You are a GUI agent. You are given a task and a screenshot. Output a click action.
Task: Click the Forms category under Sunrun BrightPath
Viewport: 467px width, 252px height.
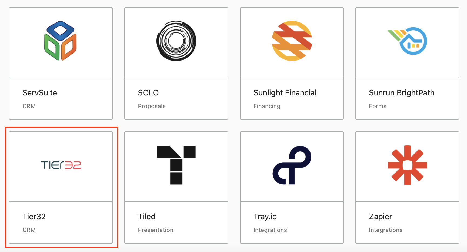point(378,106)
